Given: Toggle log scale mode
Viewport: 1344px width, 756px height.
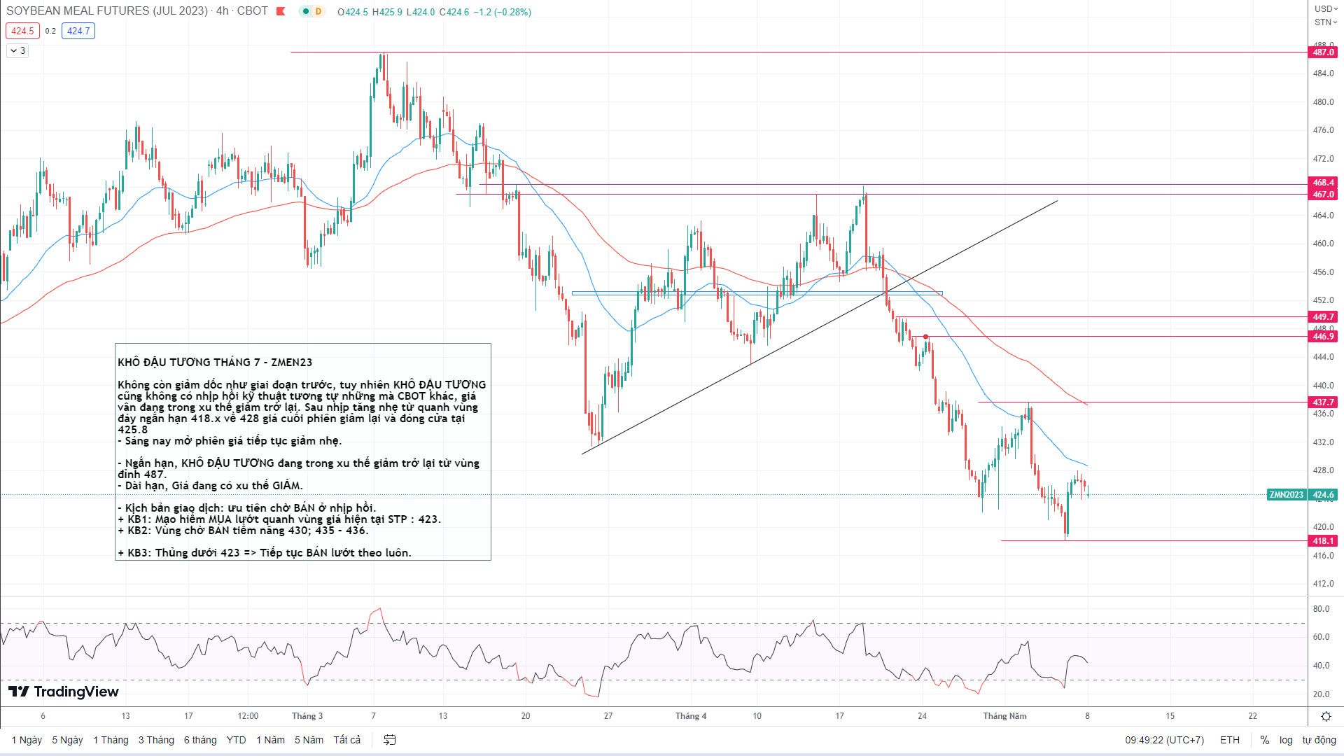Looking at the screenshot, I should (1286, 740).
